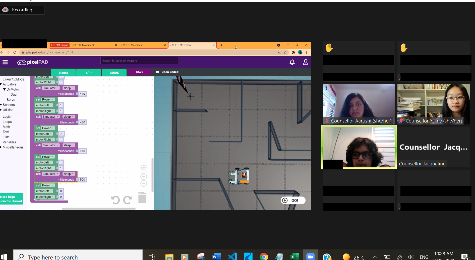Zoom out the blocks workspace
This screenshot has height=260, width=475.
pyautogui.click(x=144, y=183)
